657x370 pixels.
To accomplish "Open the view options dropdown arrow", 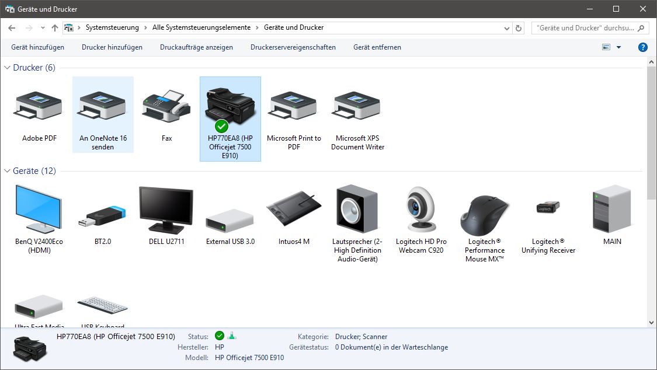I will click(x=618, y=47).
